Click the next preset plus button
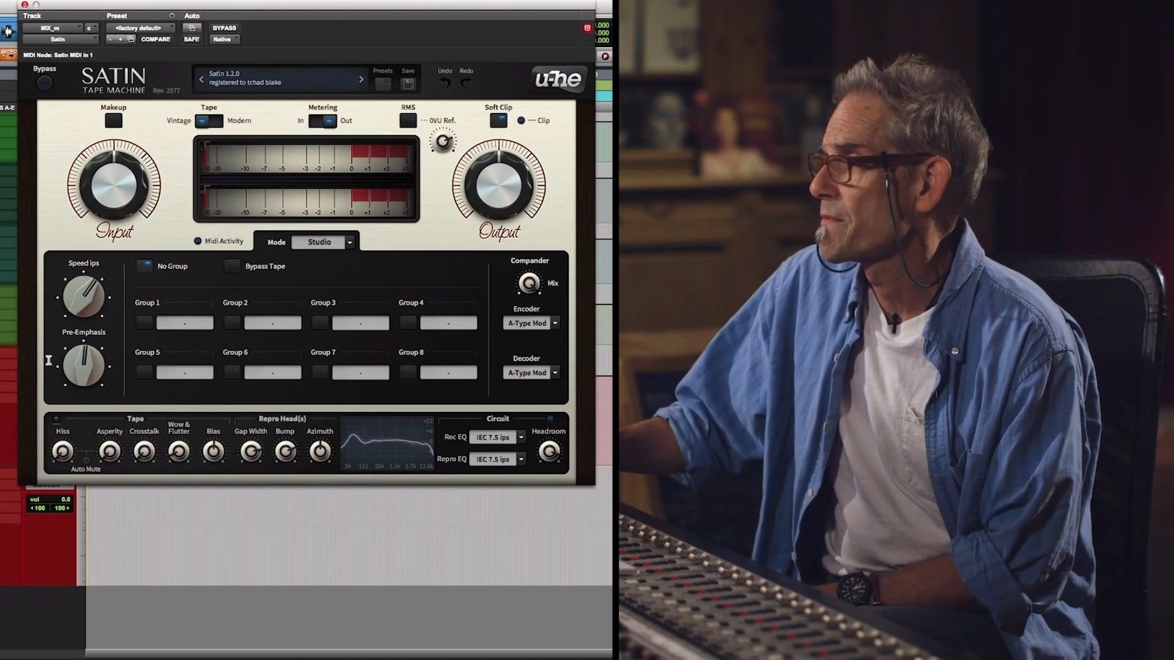The width and height of the screenshot is (1174, 660). coord(120,39)
